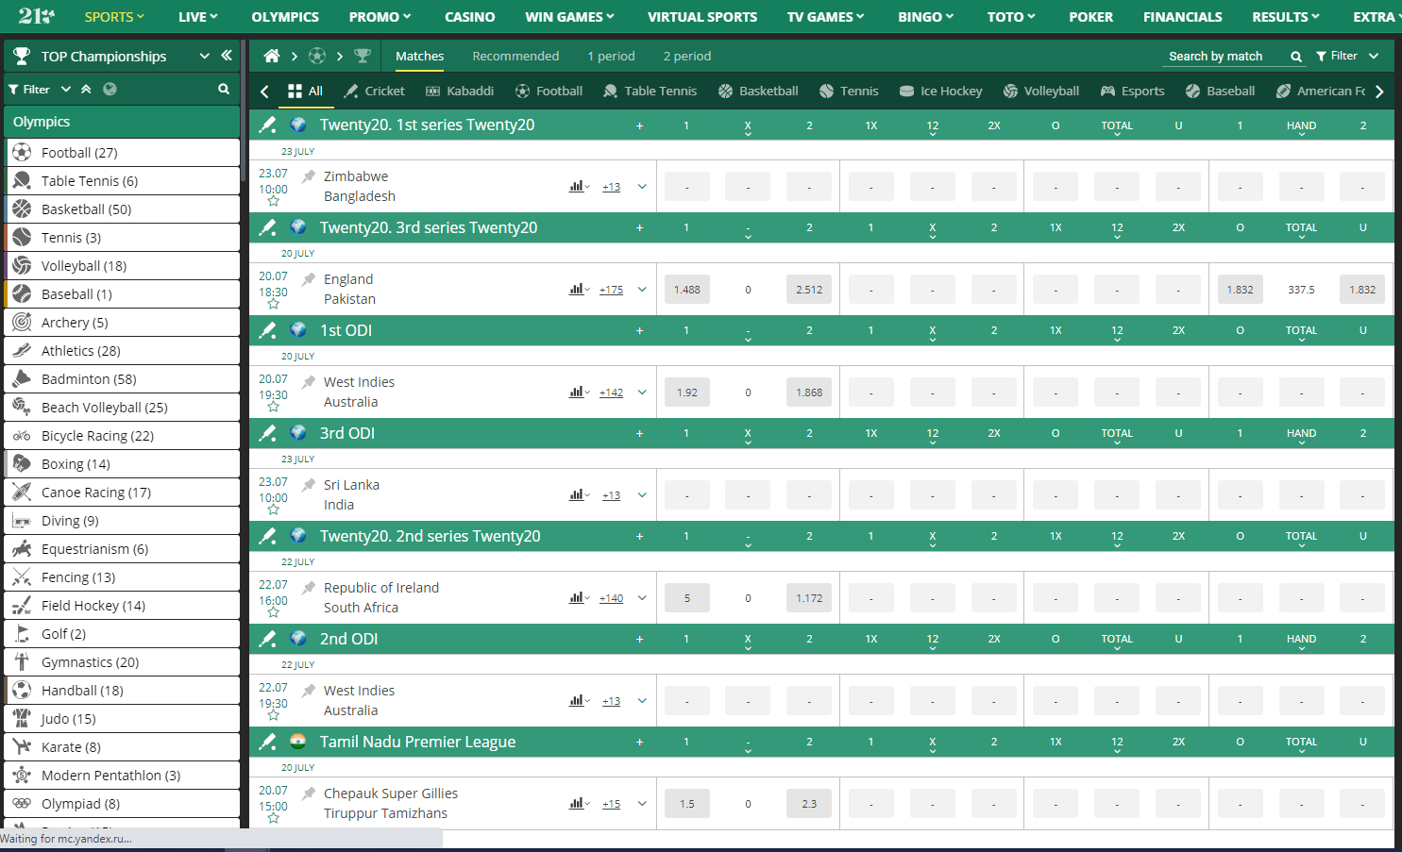Open +175 more markets for England–Pakistan
1402x852 pixels.
coord(611,290)
